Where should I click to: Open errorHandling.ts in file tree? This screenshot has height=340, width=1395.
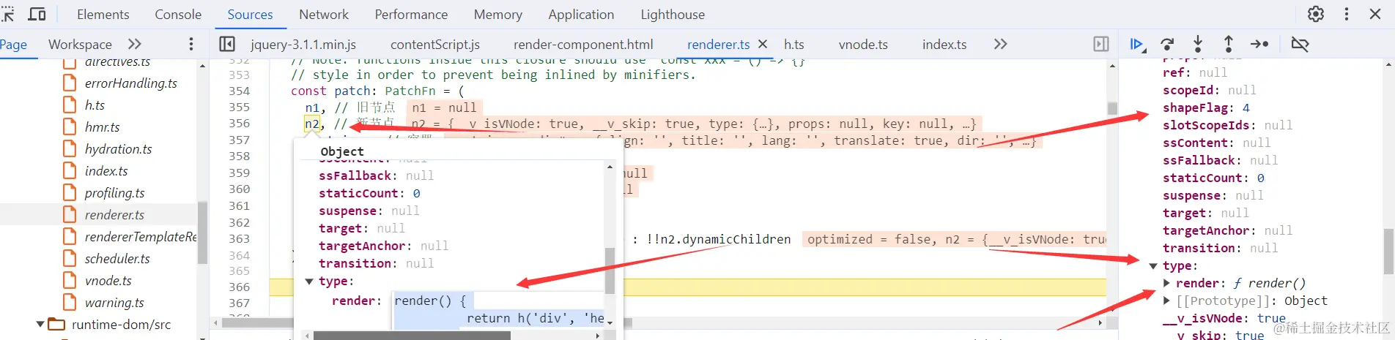(x=130, y=83)
